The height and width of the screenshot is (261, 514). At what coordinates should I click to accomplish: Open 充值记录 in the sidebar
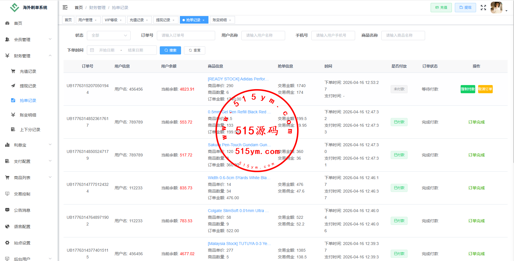pos(28,71)
